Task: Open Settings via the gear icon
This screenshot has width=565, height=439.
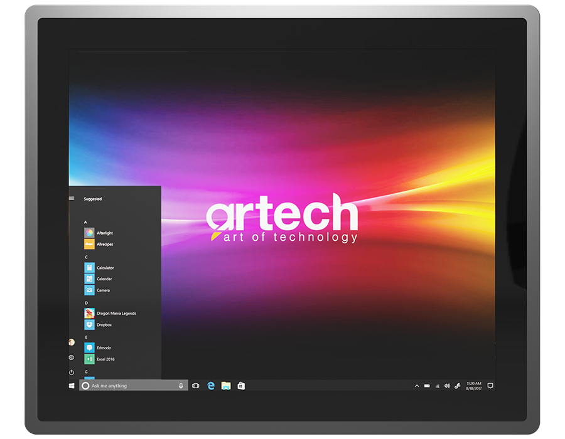Action: pos(72,357)
